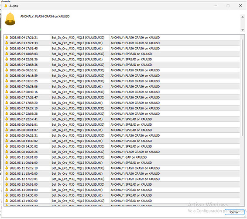The image size is (247, 219).
Task: Close the Alerta window
Action: pyautogui.click(x=240, y=6)
